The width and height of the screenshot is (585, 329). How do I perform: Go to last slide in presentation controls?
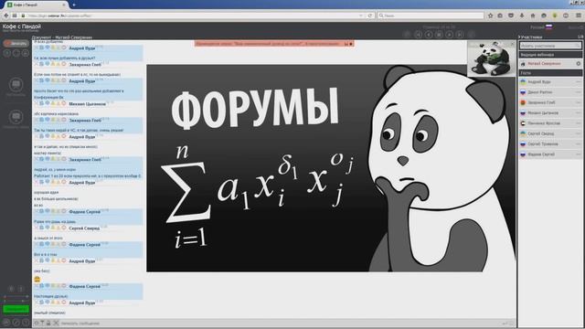pos(460,35)
